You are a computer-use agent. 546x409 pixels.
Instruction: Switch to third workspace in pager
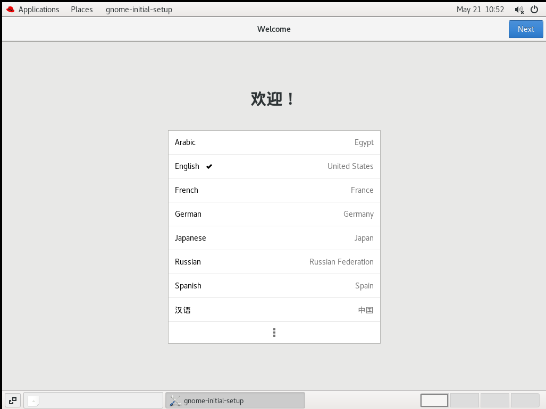pos(495,401)
